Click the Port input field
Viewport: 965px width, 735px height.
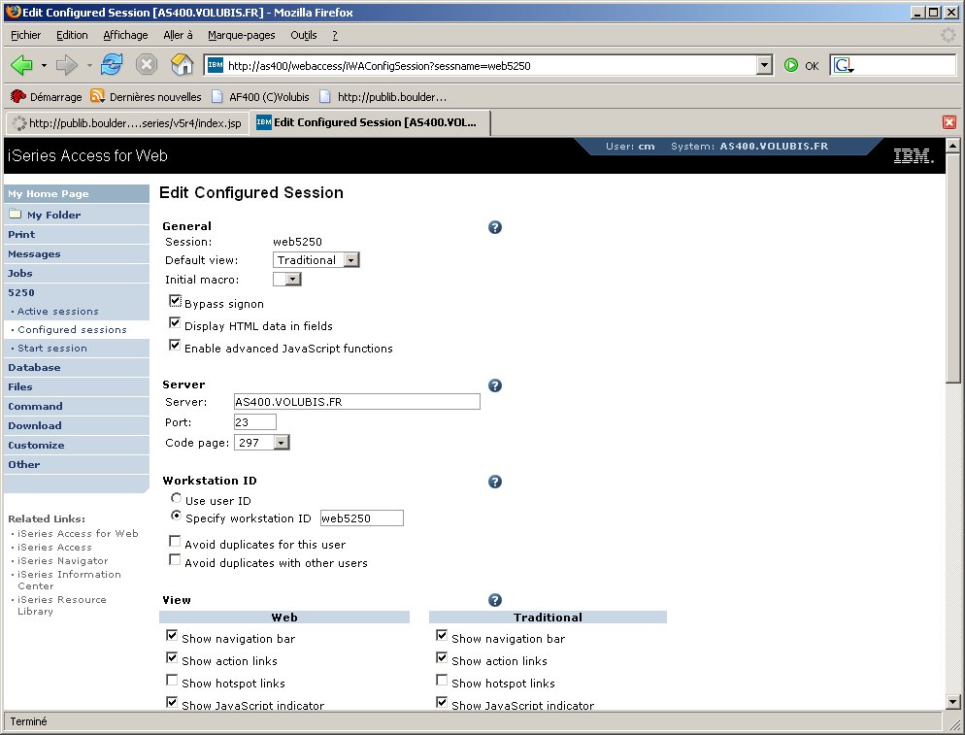[x=255, y=422]
